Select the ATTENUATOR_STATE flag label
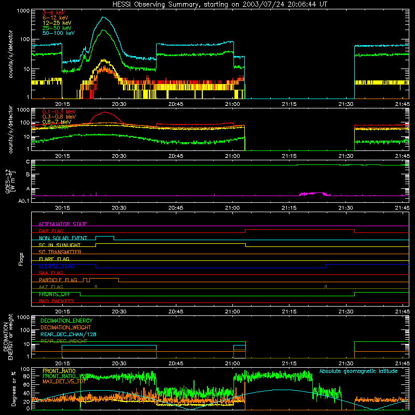The width and height of the screenshot is (415, 415). (x=63, y=224)
